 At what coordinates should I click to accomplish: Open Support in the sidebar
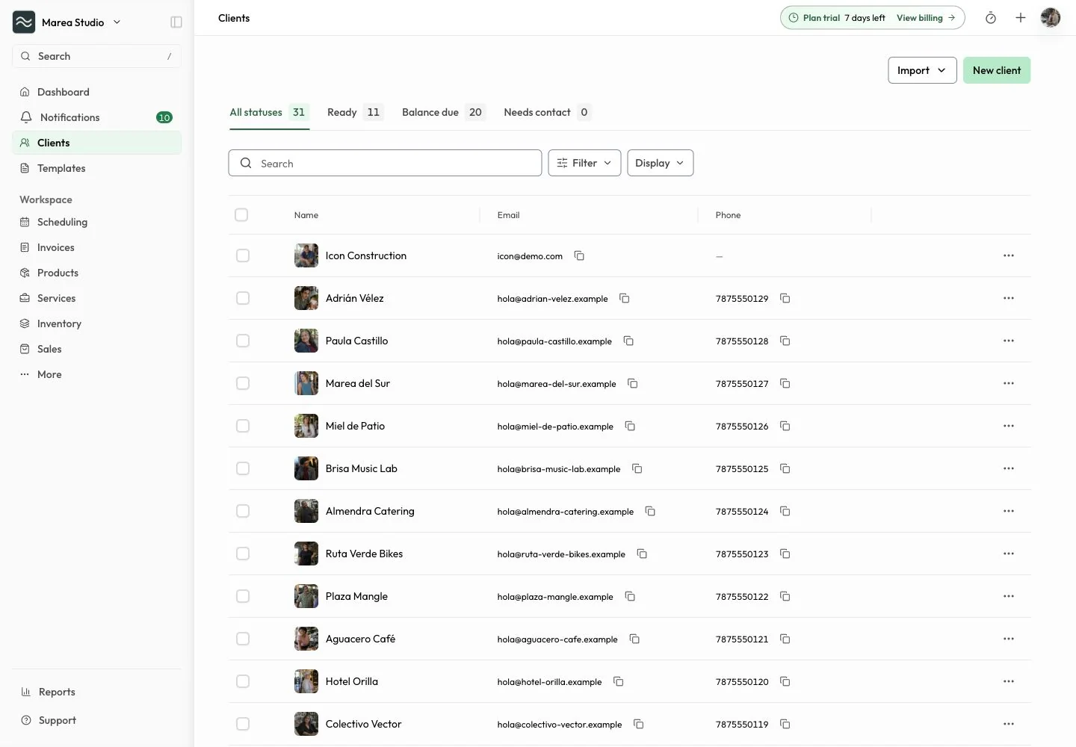coord(96,720)
